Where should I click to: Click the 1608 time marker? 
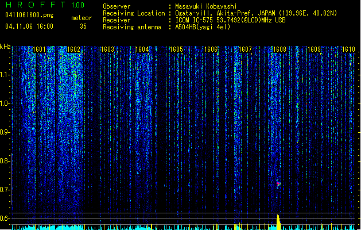280,49
